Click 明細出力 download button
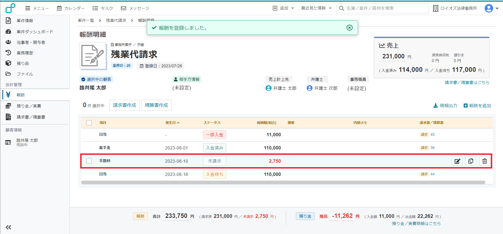The height and width of the screenshot is (234, 503). [445, 106]
